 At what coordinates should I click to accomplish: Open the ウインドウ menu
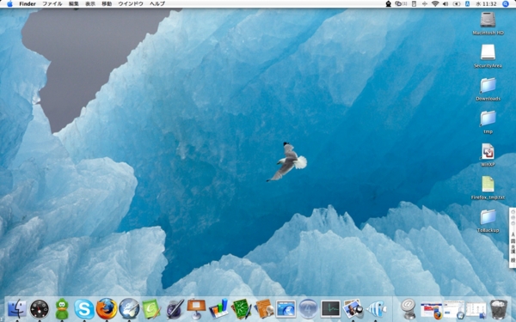tap(131, 4)
